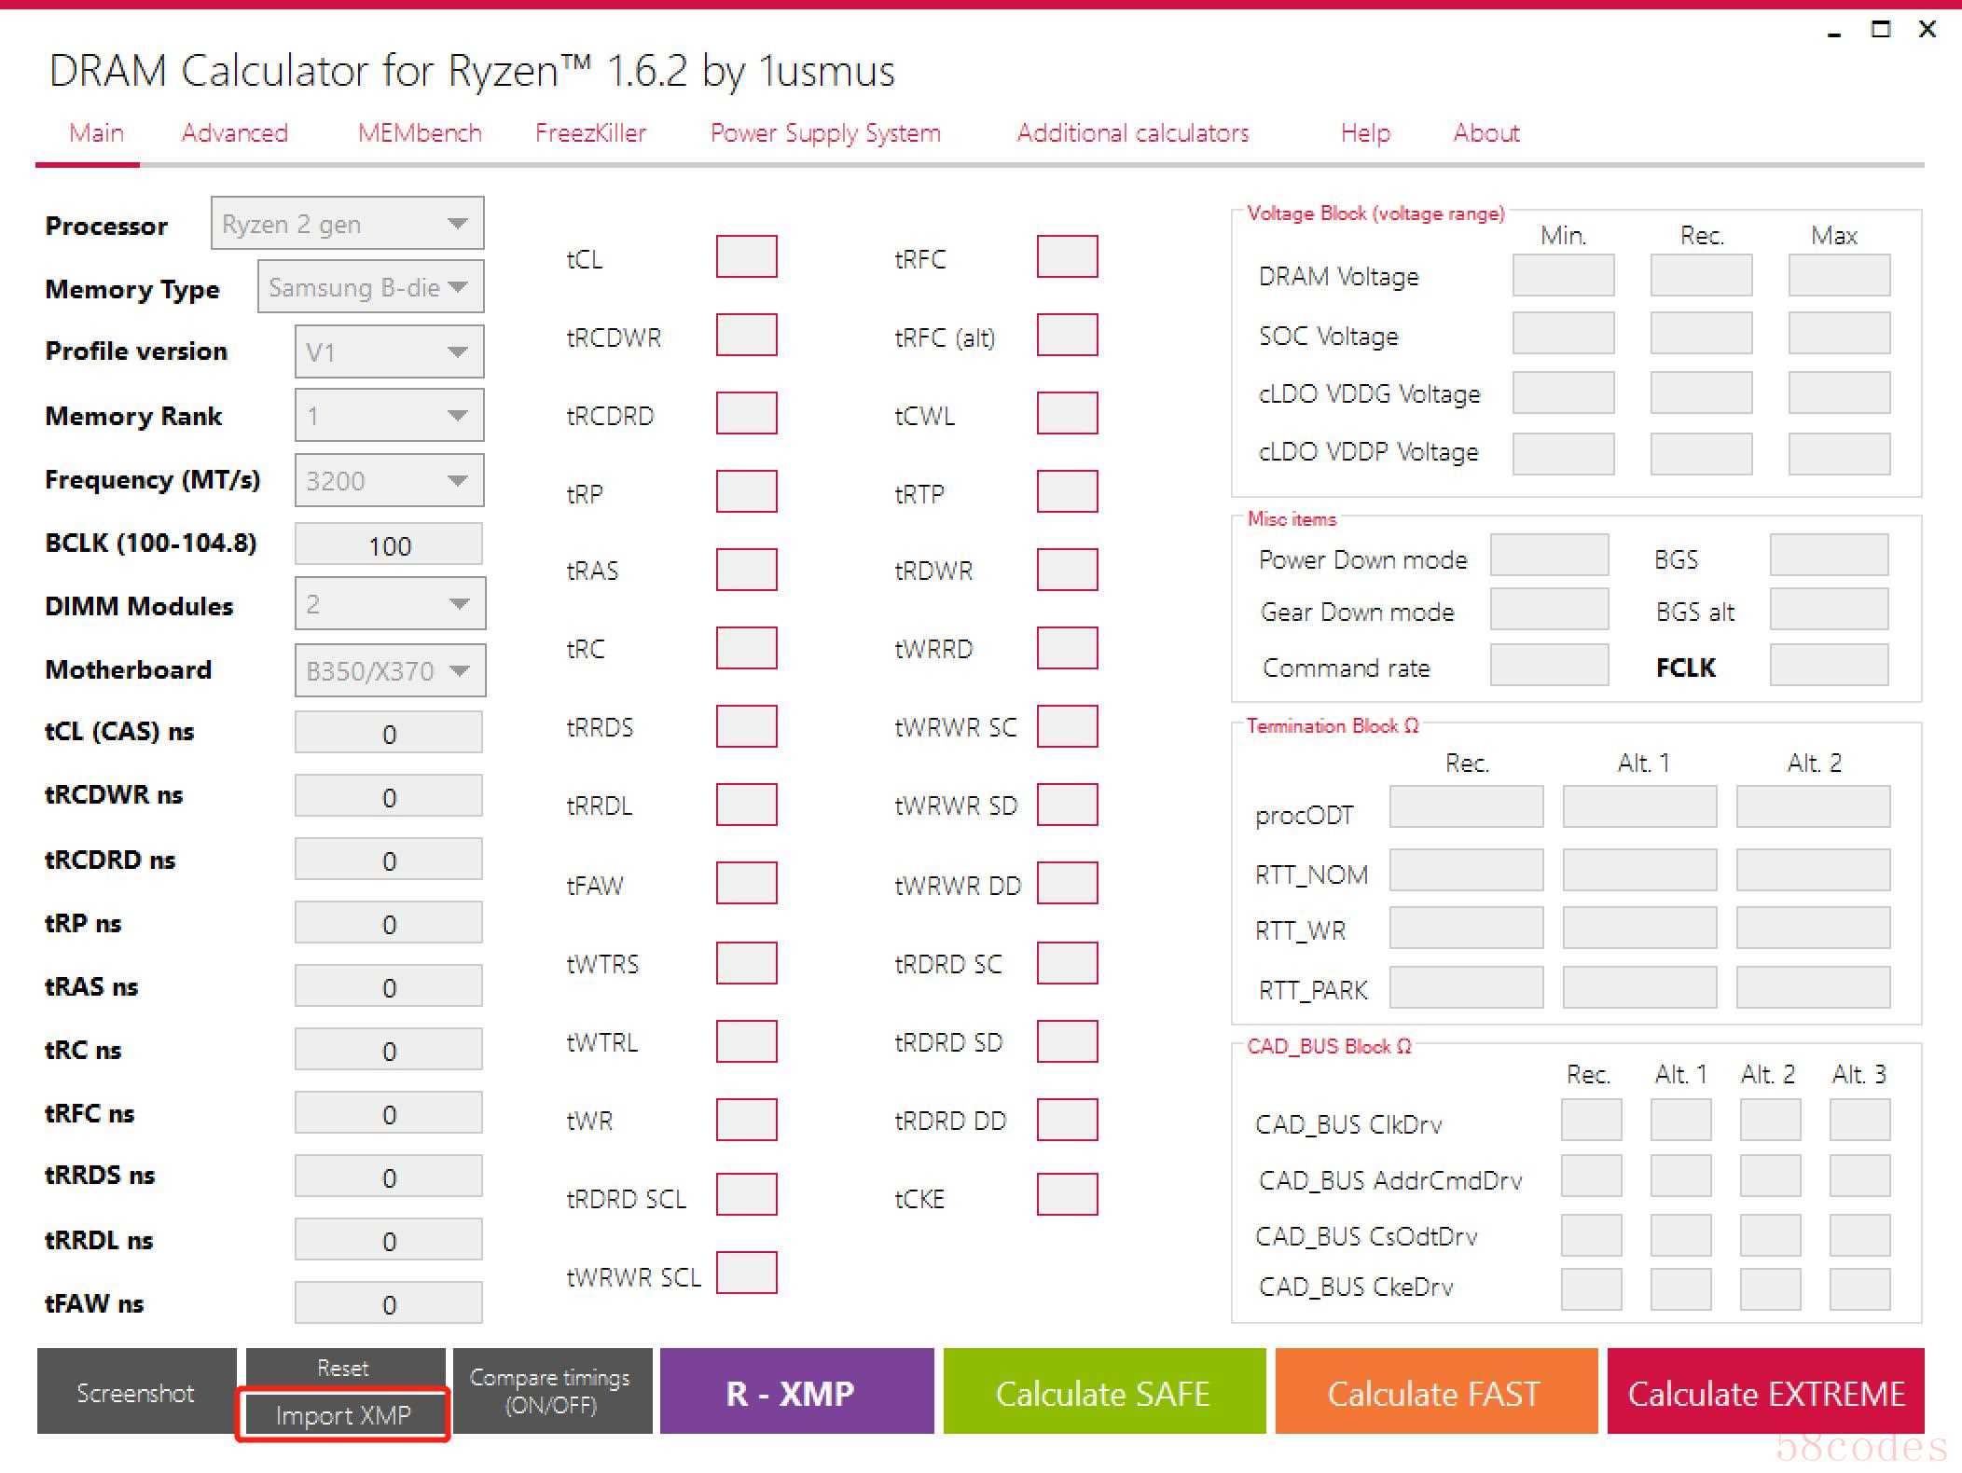This screenshot has height=1473, width=1962.
Task: Click the Gear Down mode field
Action: (x=1549, y=609)
